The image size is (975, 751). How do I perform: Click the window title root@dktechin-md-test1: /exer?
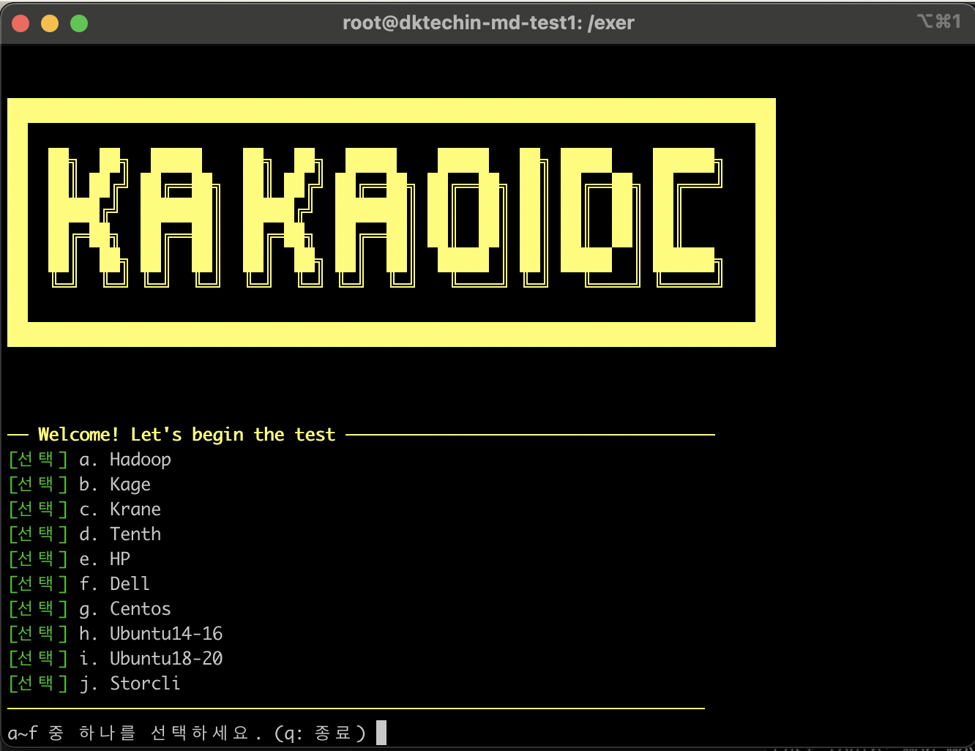[488, 23]
